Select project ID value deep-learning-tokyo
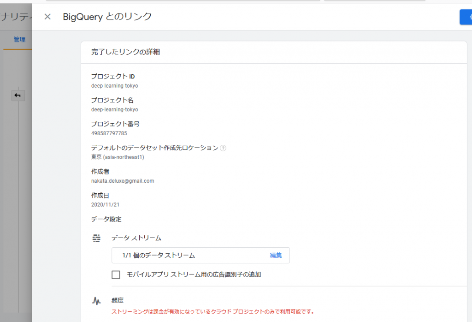 coord(115,86)
